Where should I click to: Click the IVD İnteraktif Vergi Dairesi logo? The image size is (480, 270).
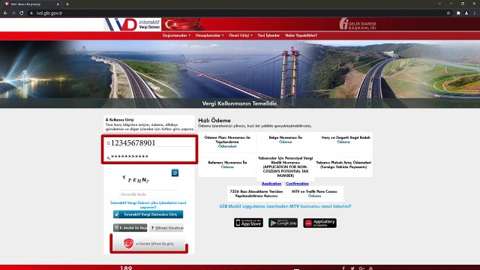(x=133, y=24)
